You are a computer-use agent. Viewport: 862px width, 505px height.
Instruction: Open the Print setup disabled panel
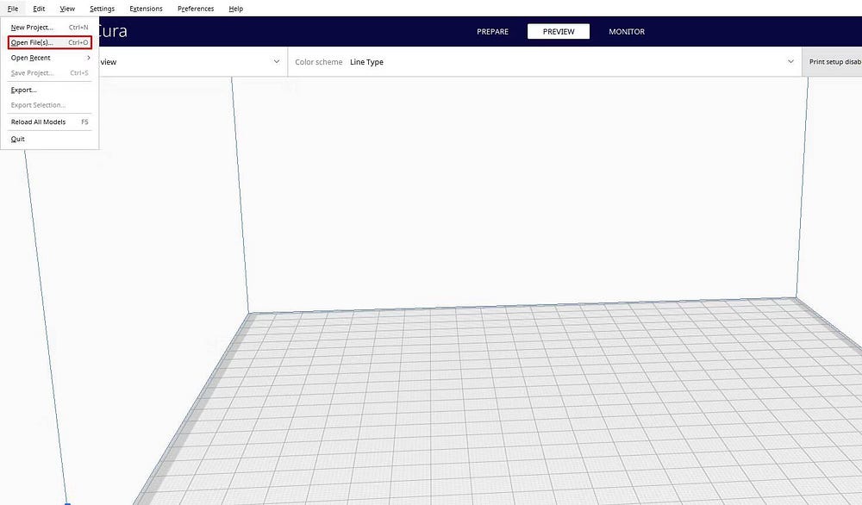833,62
